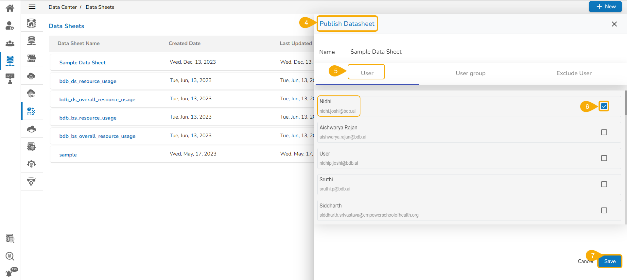Viewport: 627px width, 280px height.
Task: Select the highlighted data sheets icon
Action: click(31, 111)
